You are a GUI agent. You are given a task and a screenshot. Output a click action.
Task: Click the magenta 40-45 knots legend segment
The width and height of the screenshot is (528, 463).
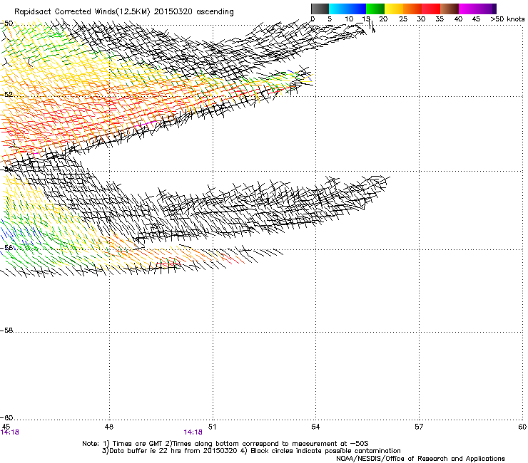pyautogui.click(x=468, y=9)
